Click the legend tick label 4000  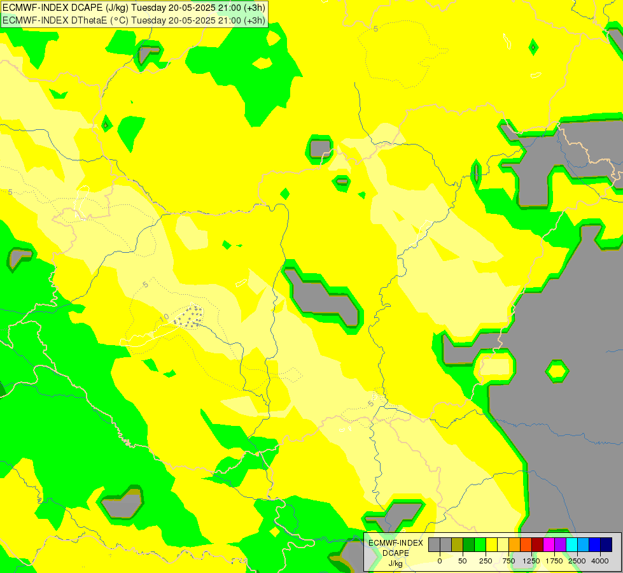600,561
